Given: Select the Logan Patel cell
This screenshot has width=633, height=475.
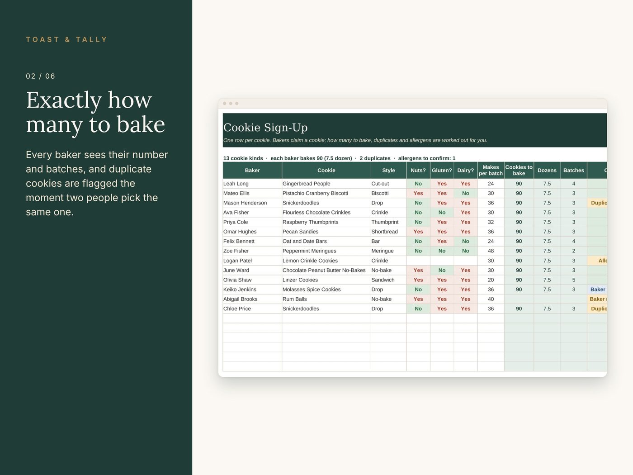Looking at the screenshot, I should (x=252, y=261).
